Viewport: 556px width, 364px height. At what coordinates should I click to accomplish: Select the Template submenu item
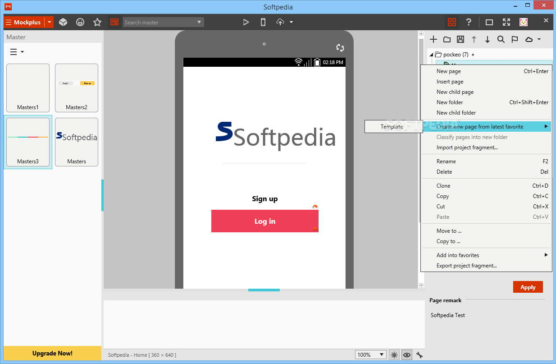[x=393, y=127]
